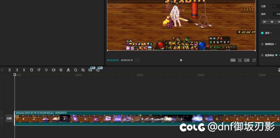Screen dimensions: 280x138
Task: Click the trim-right-of-playhead tool
Action: (24, 70)
